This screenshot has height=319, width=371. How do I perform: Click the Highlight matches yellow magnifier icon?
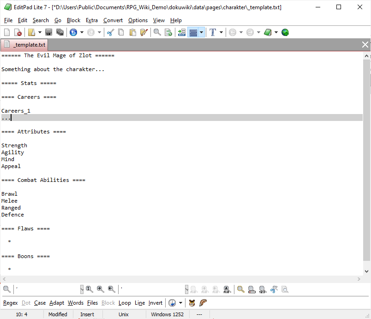[x=240, y=289]
